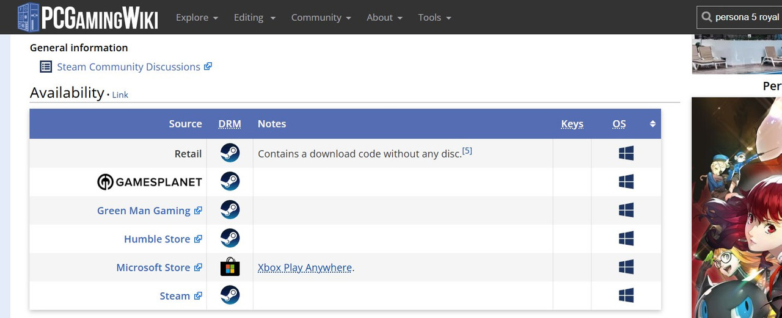Open the Editing menu
Viewport: 782px width, 318px height.
point(255,18)
